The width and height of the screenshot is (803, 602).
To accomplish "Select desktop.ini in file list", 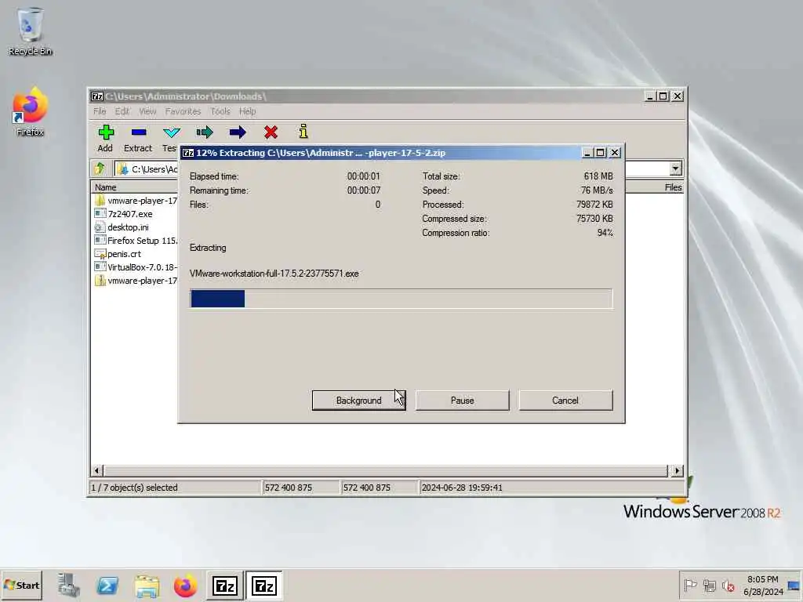I will 128,227.
